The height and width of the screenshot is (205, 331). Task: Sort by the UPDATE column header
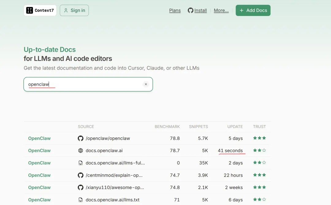point(235,127)
